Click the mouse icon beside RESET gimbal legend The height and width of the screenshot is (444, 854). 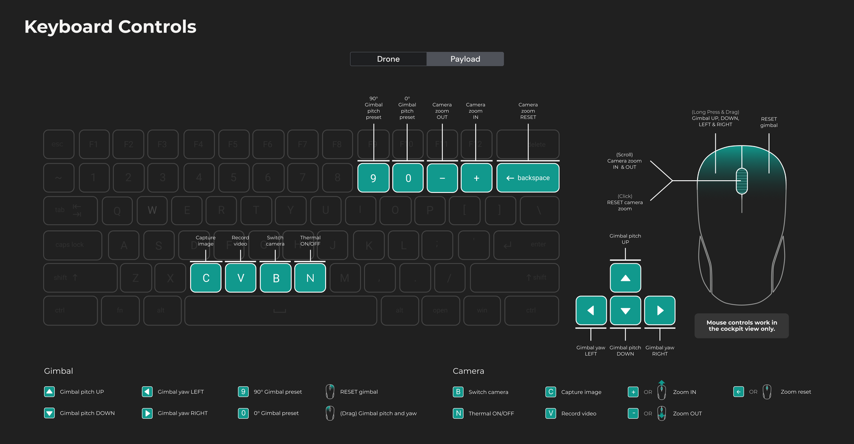[330, 392]
